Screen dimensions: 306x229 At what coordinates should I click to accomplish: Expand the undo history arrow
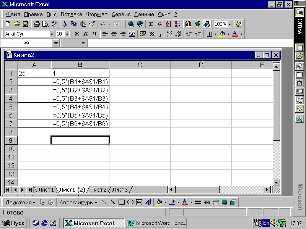tap(109, 24)
